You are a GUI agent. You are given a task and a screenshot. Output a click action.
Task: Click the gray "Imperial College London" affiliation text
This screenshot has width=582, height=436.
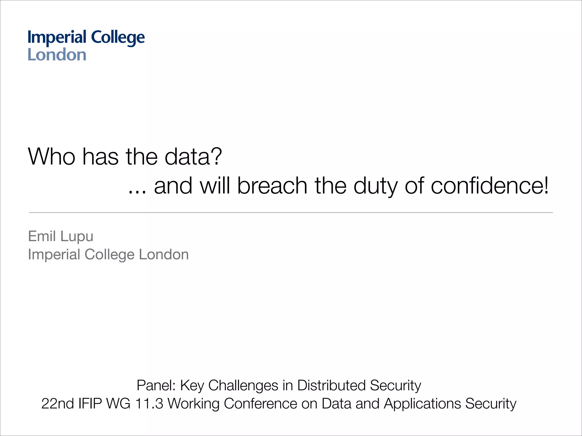pos(108,254)
